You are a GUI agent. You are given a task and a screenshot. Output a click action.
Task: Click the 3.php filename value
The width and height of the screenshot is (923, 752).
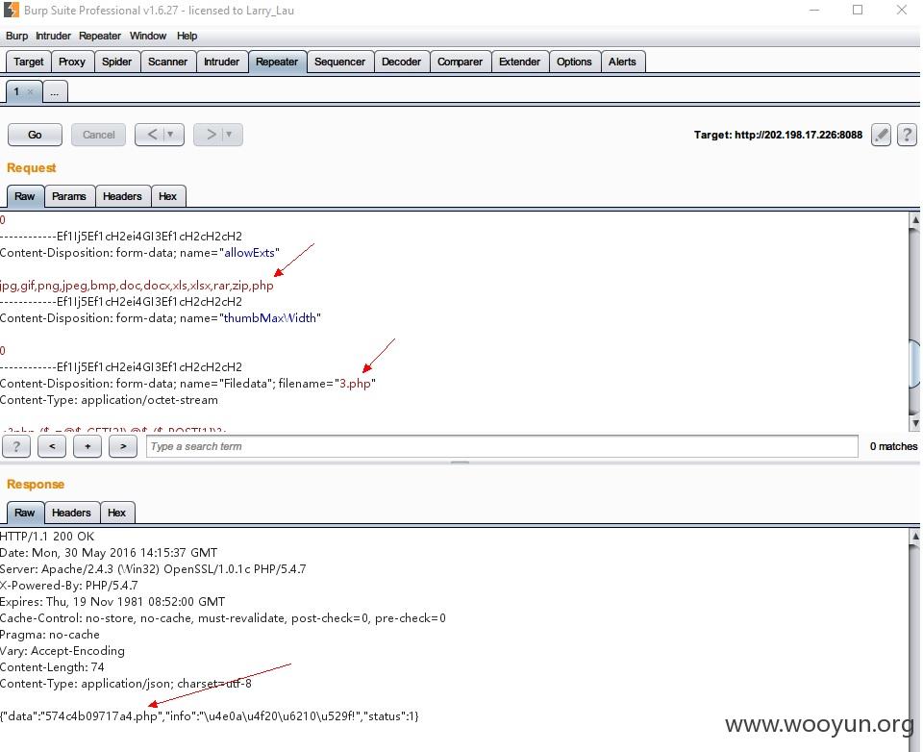coord(355,384)
